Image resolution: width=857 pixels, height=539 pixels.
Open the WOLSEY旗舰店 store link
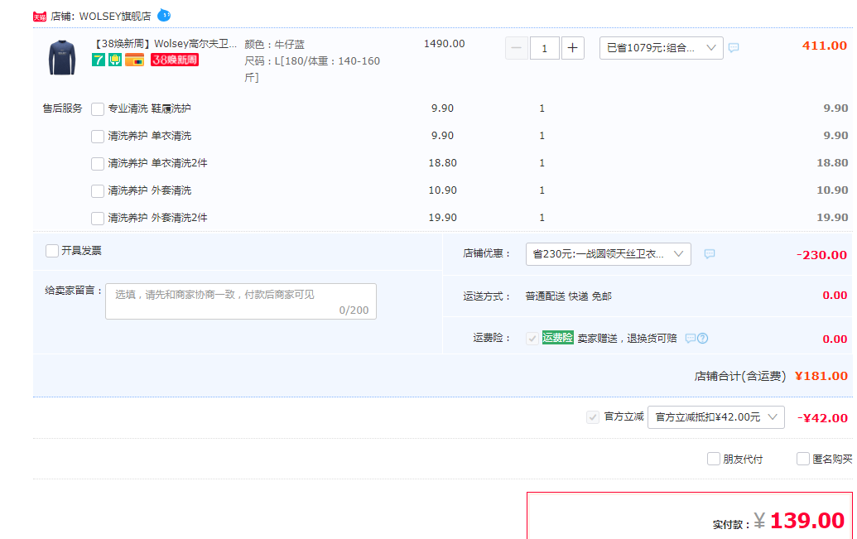[115, 17]
